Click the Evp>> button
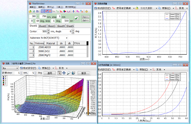Screen dimensions: 191x124 pyautogui.click(x=85, y=17)
